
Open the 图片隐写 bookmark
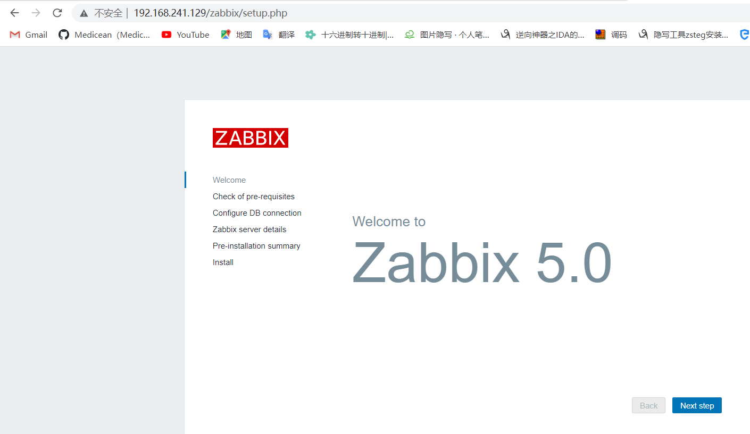click(447, 35)
